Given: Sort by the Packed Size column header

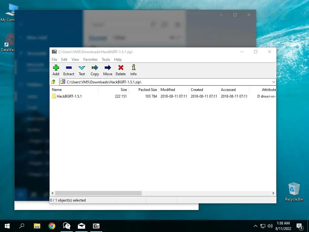Looking at the screenshot, I should click(143, 89).
